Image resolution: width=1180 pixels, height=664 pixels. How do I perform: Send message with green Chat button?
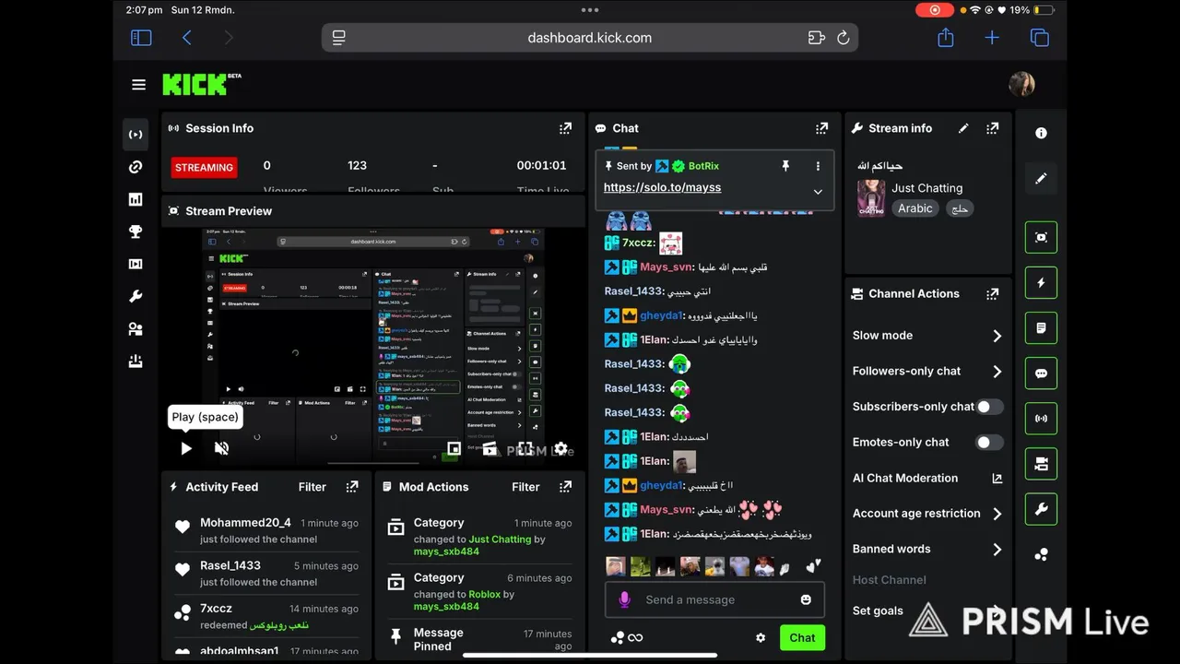tap(802, 637)
